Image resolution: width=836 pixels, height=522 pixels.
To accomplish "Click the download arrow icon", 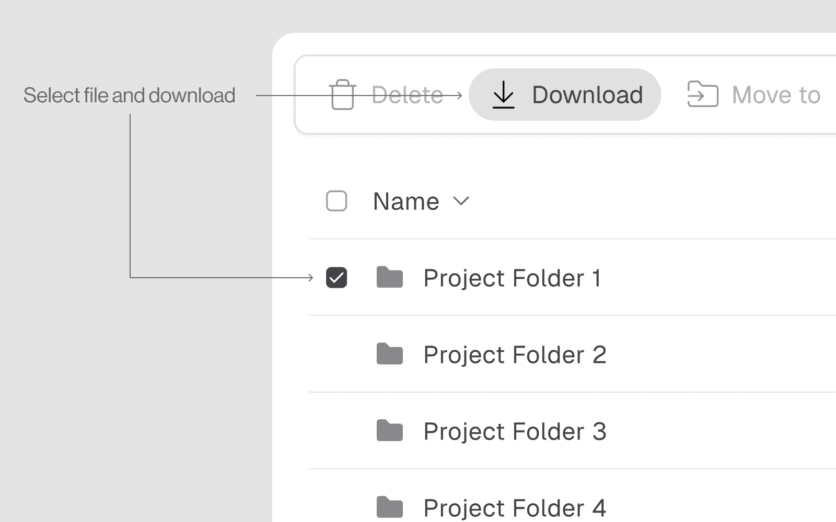I will [504, 95].
